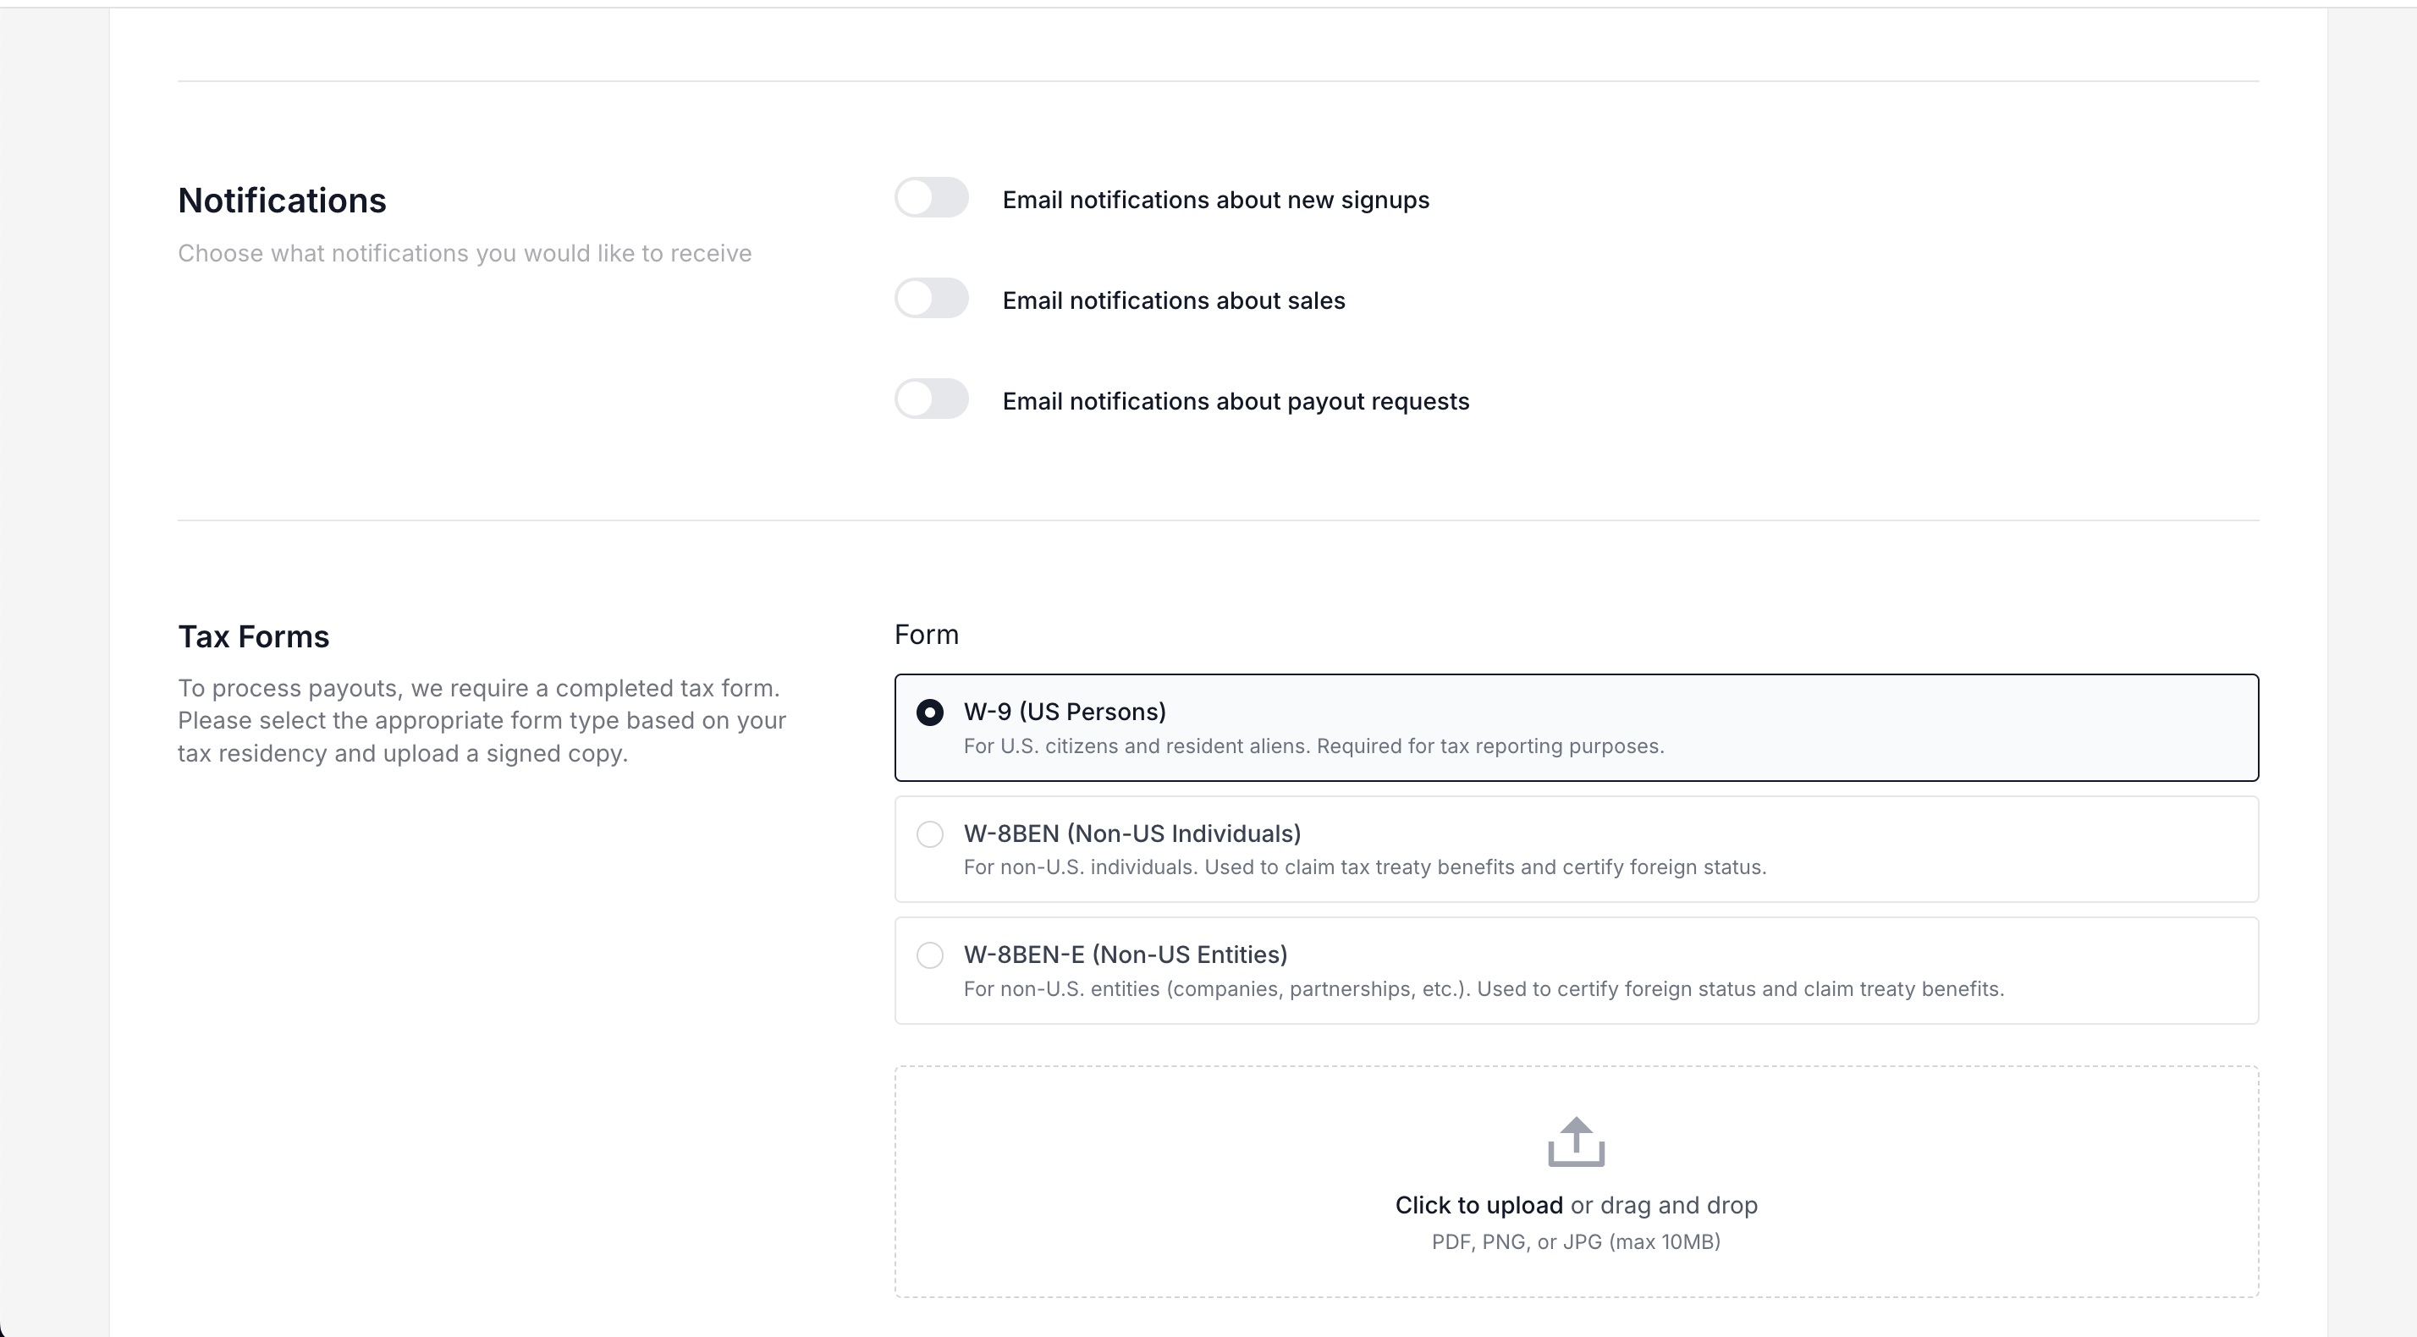
Task: Click the W-8BEN description about treaty benefits
Action: (1365, 867)
